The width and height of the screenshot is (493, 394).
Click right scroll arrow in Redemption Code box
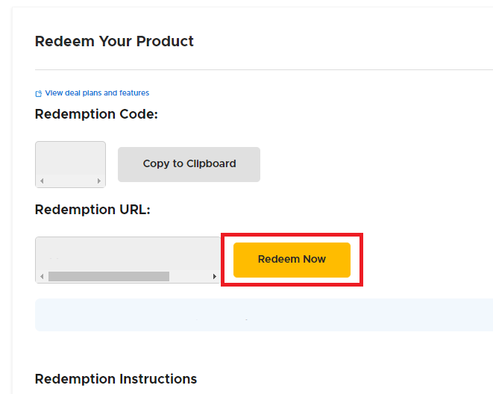click(99, 181)
